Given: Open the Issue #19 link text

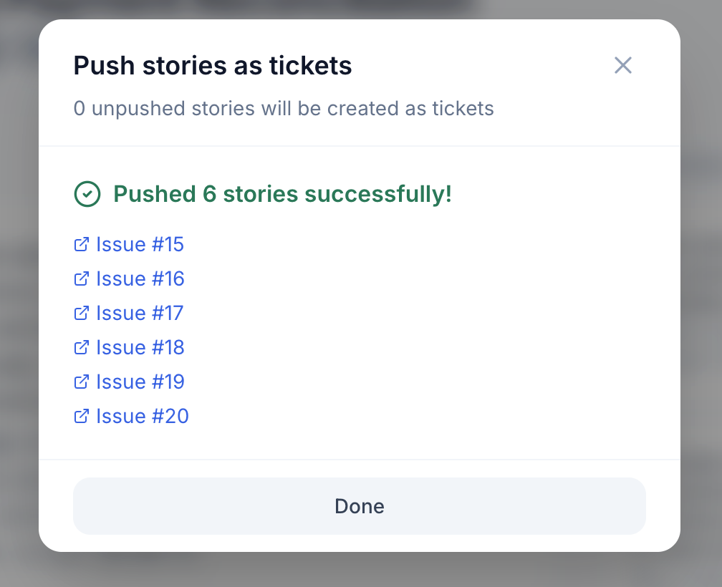Looking at the screenshot, I should pos(140,382).
